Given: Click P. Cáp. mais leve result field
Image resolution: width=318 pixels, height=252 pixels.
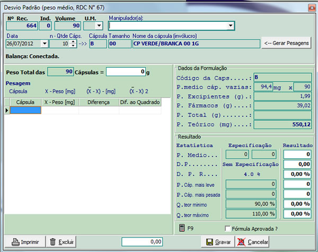Looking at the screenshot, I should pyautogui.click(x=297, y=184).
